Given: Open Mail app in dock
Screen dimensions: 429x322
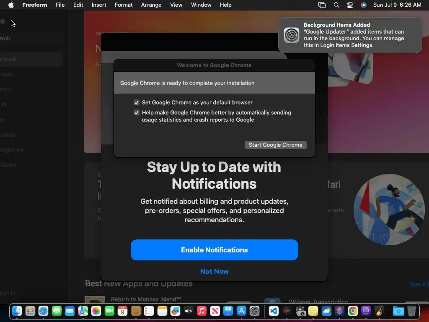Looking at the screenshot, I should [x=70, y=311].
